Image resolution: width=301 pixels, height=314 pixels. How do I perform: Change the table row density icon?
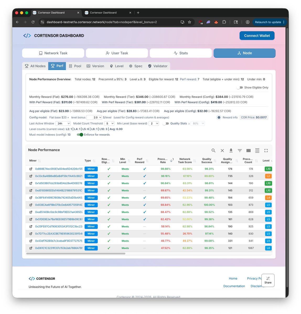coord(257,150)
